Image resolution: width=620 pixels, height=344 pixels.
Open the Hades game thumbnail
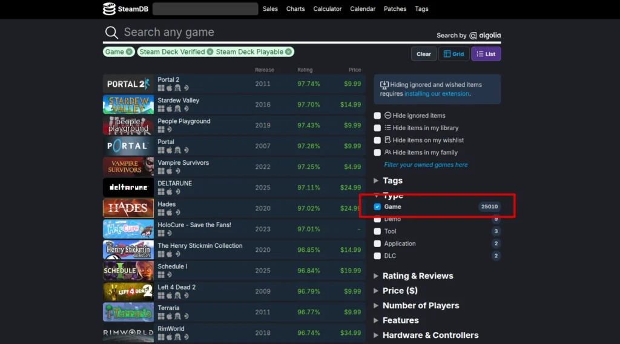point(128,208)
